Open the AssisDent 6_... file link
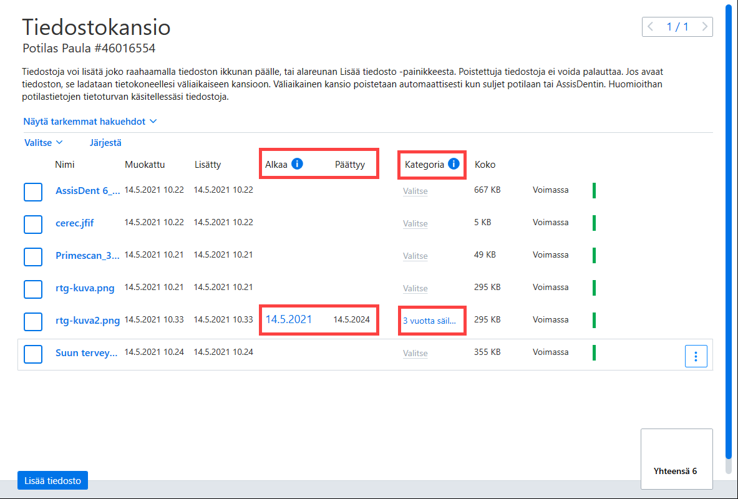This screenshot has height=499, width=738. click(87, 191)
